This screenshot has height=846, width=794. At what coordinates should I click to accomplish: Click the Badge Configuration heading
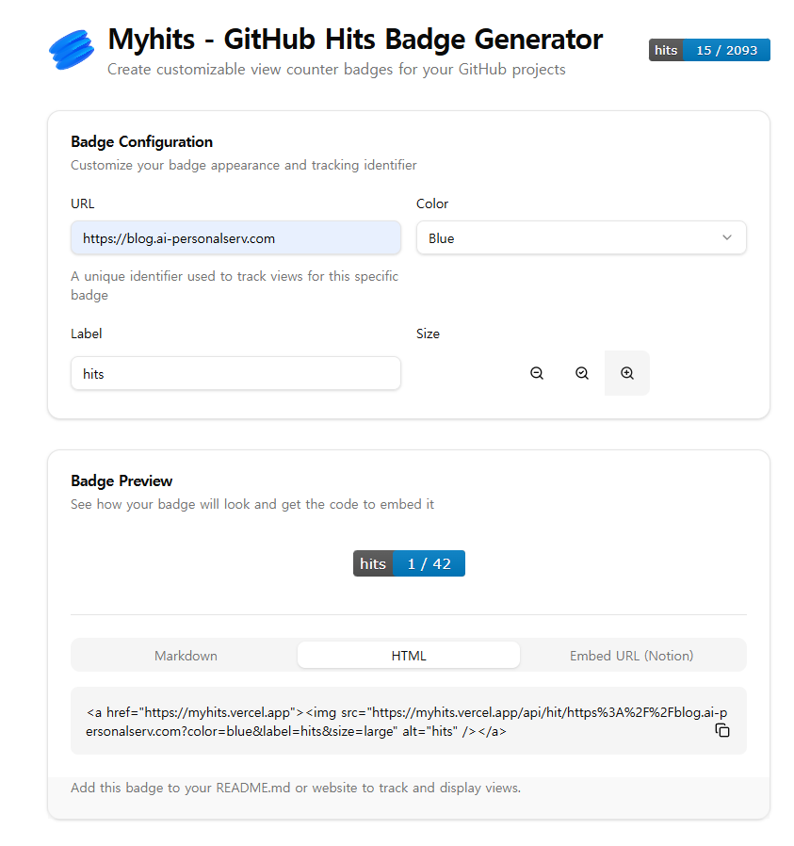(x=142, y=142)
